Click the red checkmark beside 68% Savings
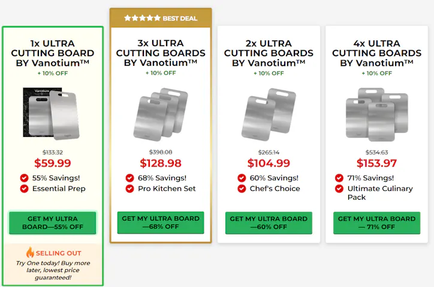This screenshot has width=434, height=287. [x=129, y=178]
